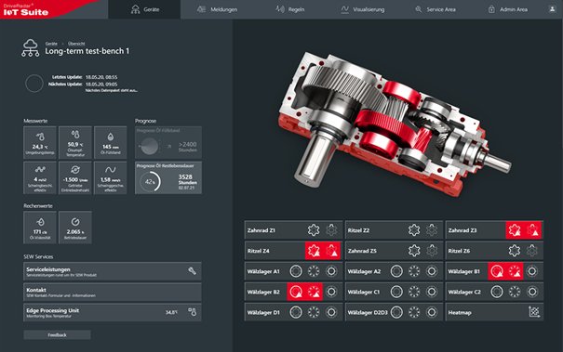Open the oil level prognosis >2400 card
This screenshot has width=563, height=352.
(x=168, y=142)
